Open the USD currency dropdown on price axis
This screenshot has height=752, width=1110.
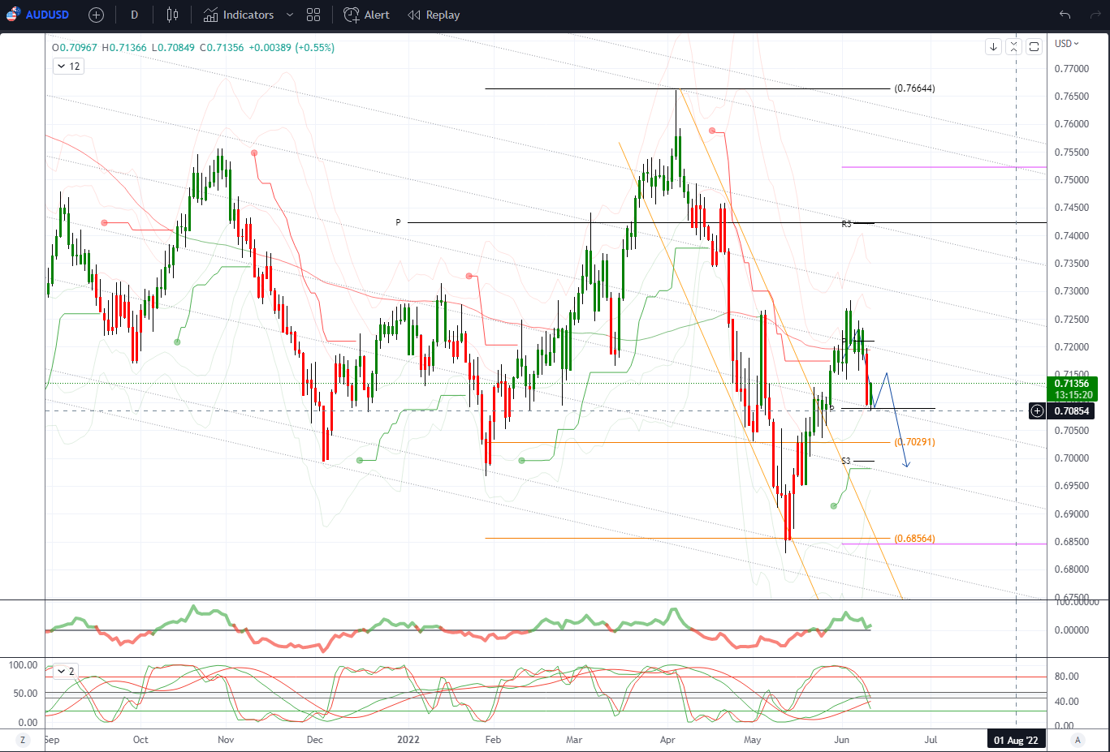tap(1066, 44)
